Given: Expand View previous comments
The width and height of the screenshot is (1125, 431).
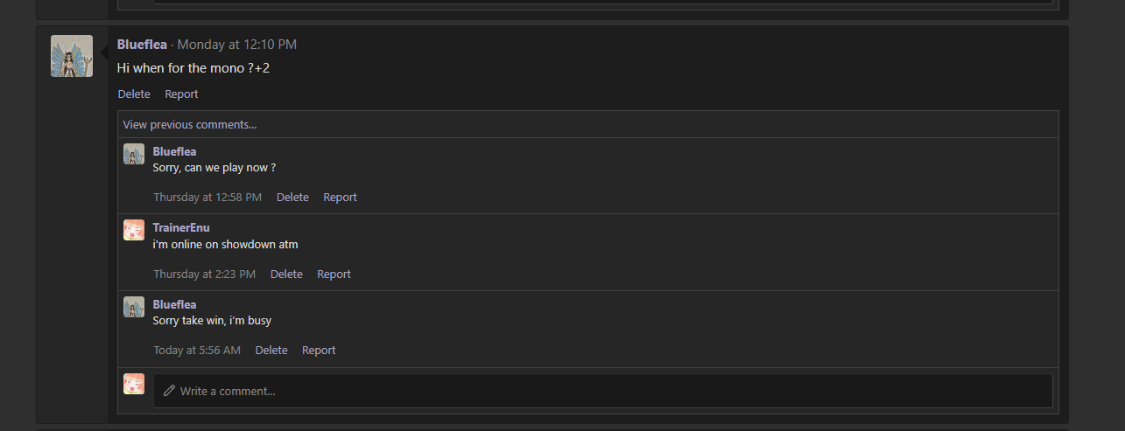Looking at the screenshot, I should click(x=190, y=125).
